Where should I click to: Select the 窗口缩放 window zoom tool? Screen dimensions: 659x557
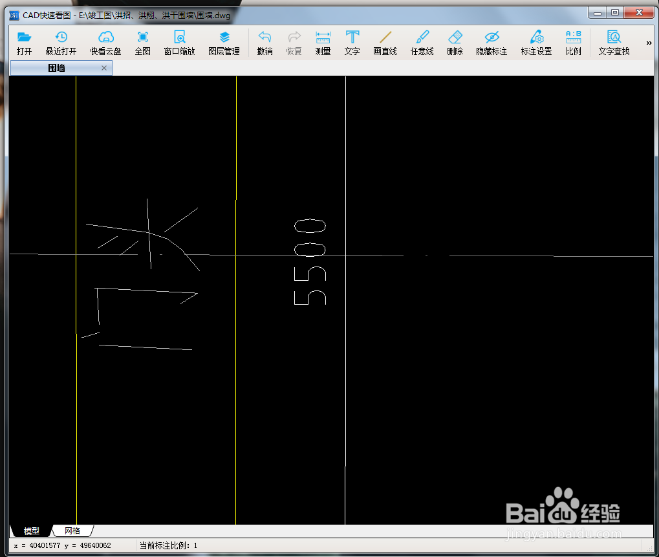click(x=179, y=43)
